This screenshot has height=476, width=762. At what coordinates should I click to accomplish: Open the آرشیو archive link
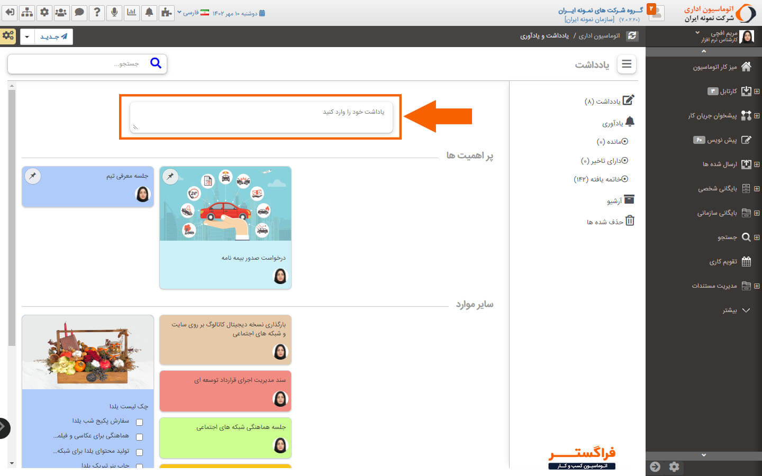click(620, 200)
